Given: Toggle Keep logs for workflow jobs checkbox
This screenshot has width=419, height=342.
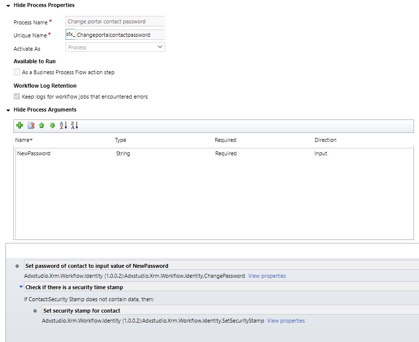Looking at the screenshot, I should coord(16,97).
